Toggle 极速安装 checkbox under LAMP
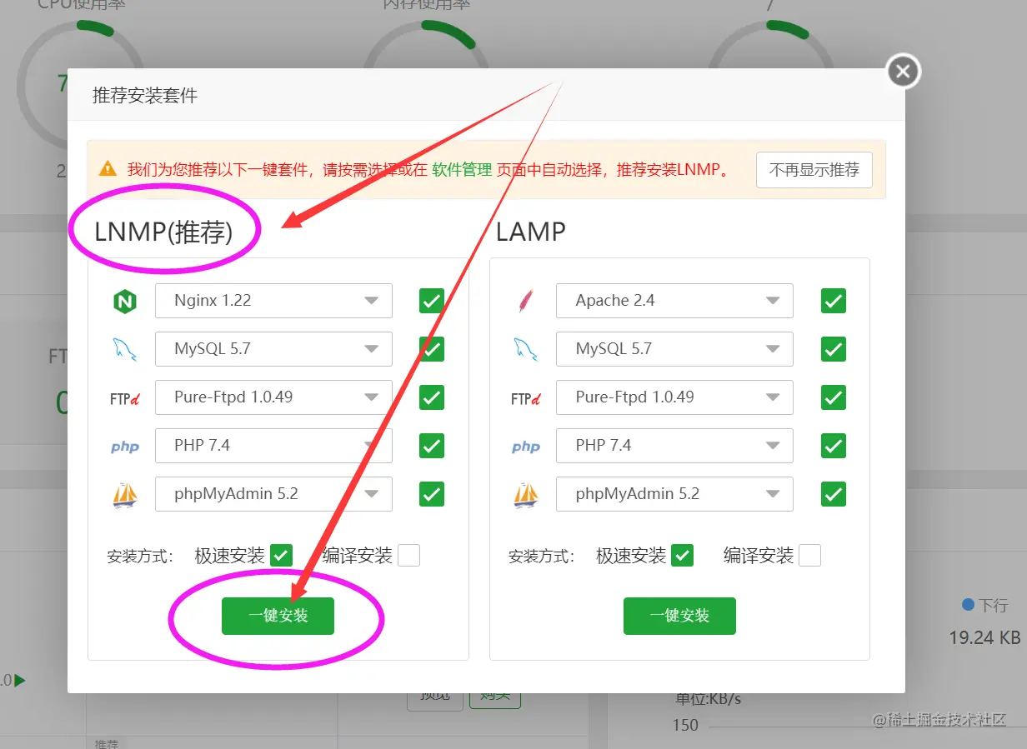The image size is (1027, 749). pyautogui.click(x=683, y=555)
